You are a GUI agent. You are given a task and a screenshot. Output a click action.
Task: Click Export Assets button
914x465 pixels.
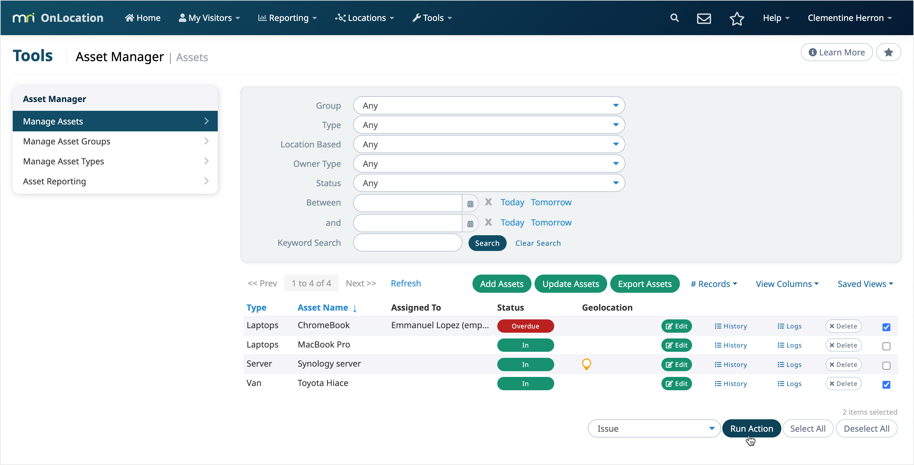coord(644,284)
